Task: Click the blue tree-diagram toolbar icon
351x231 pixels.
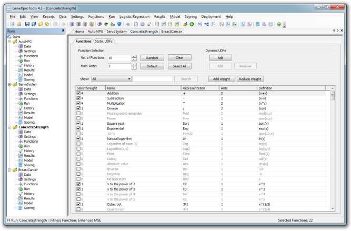Action: click(206, 24)
